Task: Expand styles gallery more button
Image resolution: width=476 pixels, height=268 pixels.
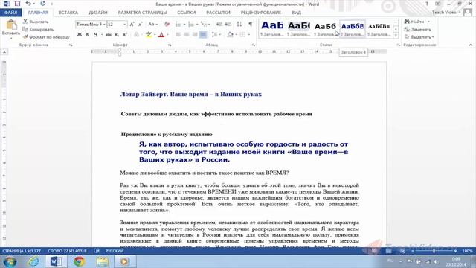Action: [x=396, y=36]
